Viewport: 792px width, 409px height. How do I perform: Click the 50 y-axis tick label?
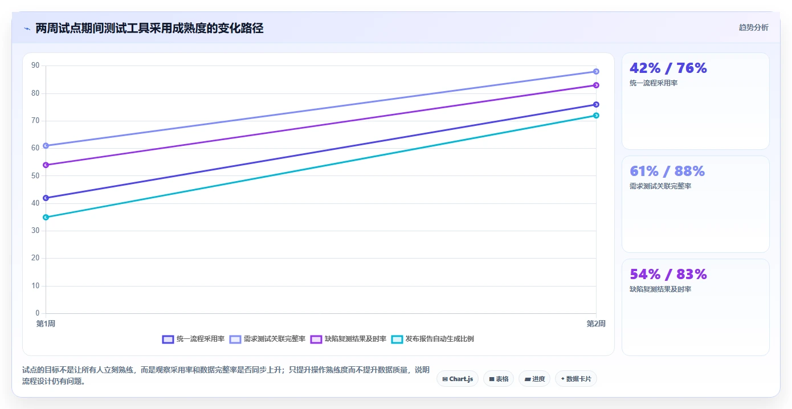35,175
